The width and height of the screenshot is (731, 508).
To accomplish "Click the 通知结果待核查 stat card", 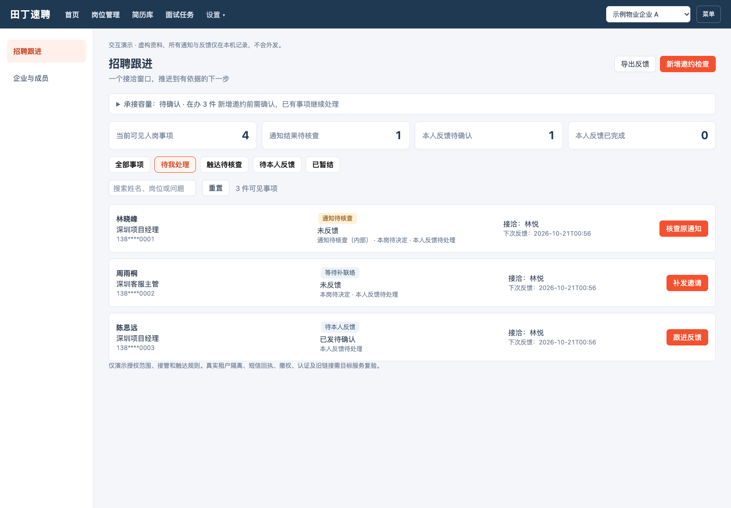I will (x=336, y=136).
